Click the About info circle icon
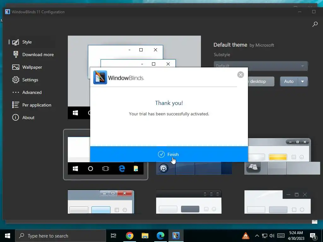Viewport: 323px width, 242px height. click(16, 118)
